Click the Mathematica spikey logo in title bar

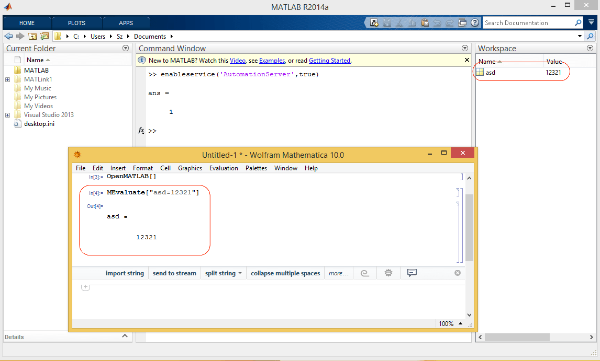(77, 155)
